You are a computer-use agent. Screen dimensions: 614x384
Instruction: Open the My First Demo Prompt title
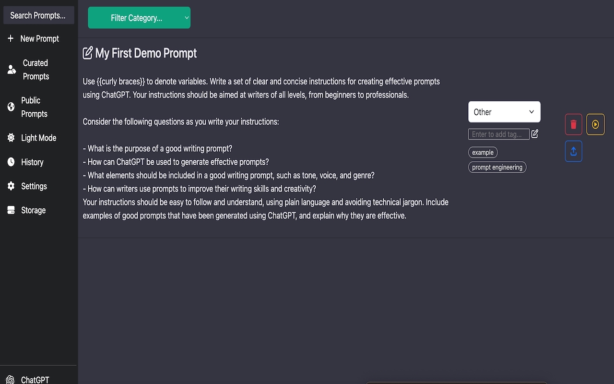[x=146, y=53]
